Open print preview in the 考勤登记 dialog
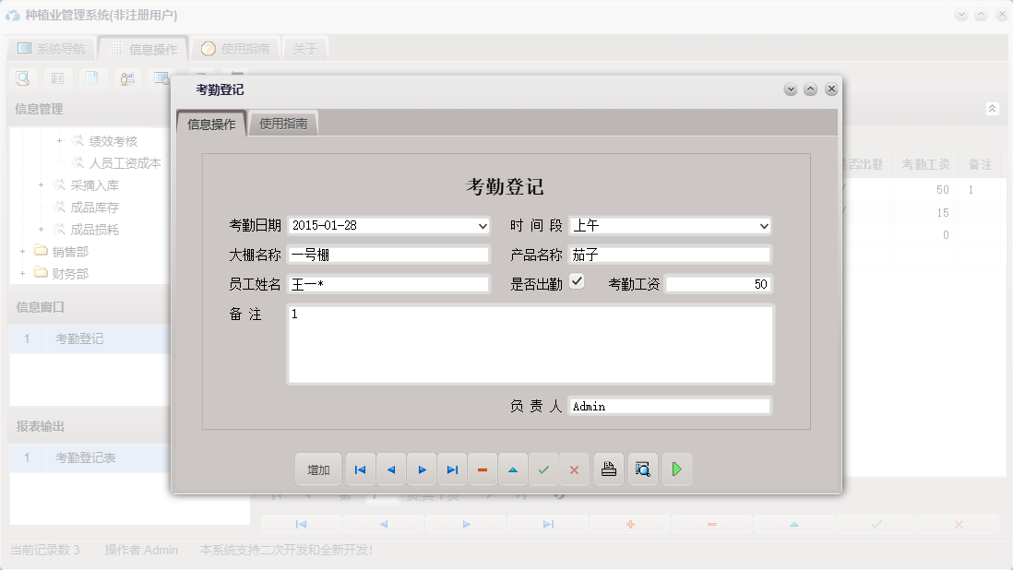This screenshot has height=570, width=1013. pos(642,469)
